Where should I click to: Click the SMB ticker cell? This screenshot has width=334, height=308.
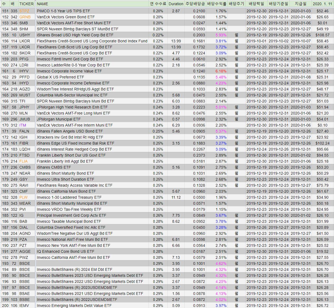click(x=26, y=23)
